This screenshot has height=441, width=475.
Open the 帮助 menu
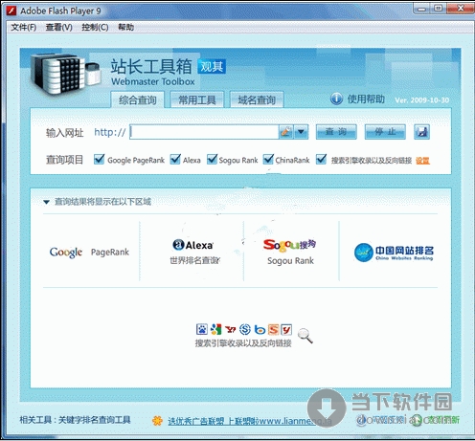pyautogui.click(x=125, y=28)
